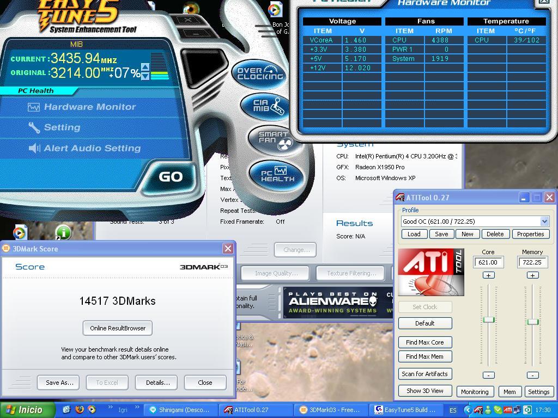558x418 pixels.
Task: Open Settings in ATITool
Action: pyautogui.click(x=538, y=392)
